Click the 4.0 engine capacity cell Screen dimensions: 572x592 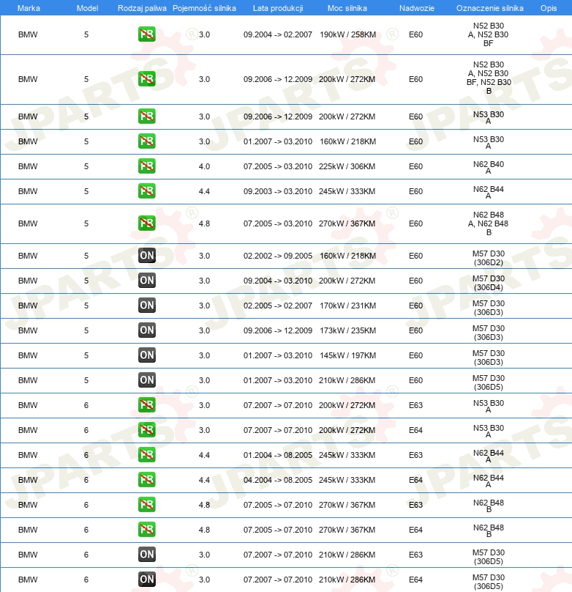(204, 166)
